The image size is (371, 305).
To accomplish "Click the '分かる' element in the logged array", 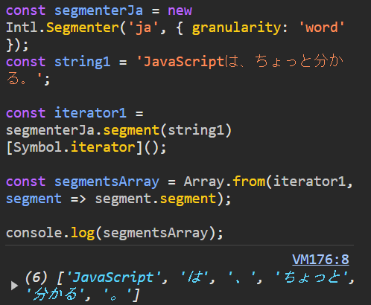I will [x=55, y=295].
